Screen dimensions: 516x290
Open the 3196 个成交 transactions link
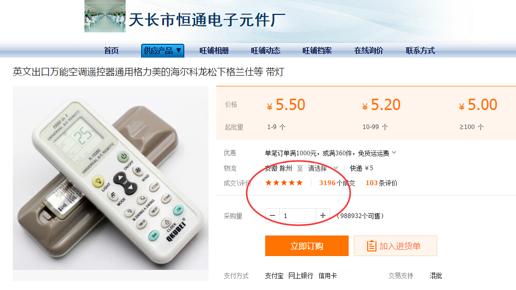[x=337, y=183]
